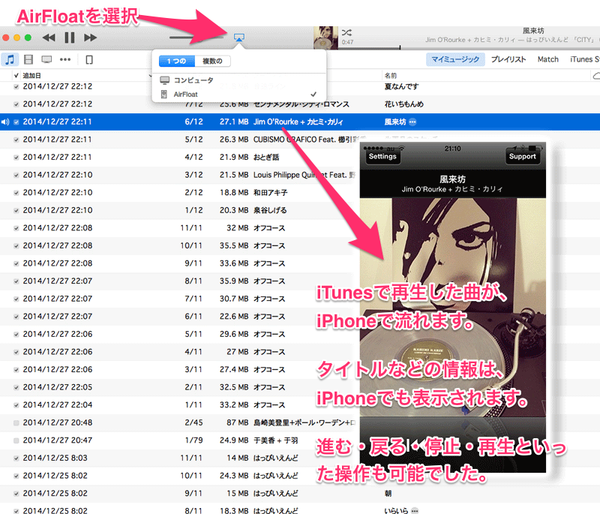
Task: Toggle checkbox for 和田アキ子 row
Action: 16,193
